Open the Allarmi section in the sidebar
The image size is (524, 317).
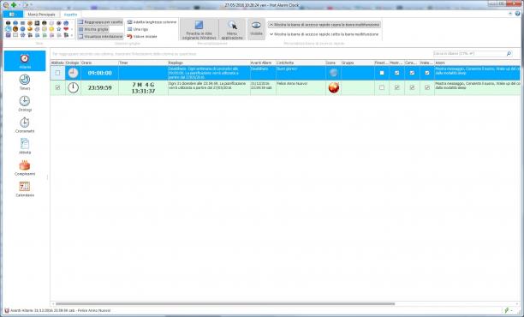[x=25, y=61]
